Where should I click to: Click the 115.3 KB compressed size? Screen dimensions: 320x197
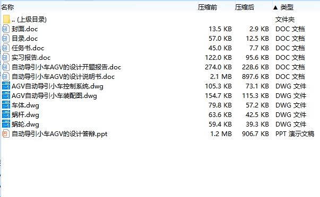(255, 96)
